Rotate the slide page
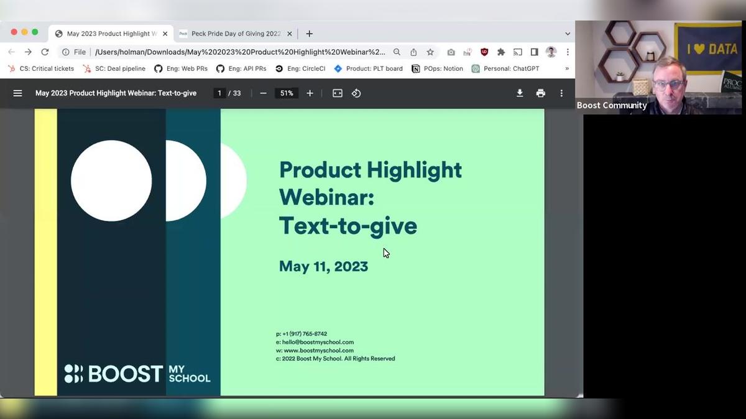Viewport: 746px width, 419px height. [356, 93]
